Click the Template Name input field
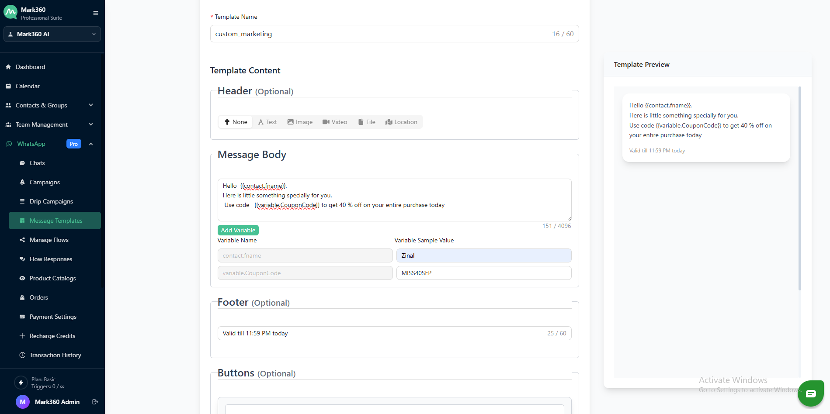The width and height of the screenshot is (830, 414). [x=380, y=34]
